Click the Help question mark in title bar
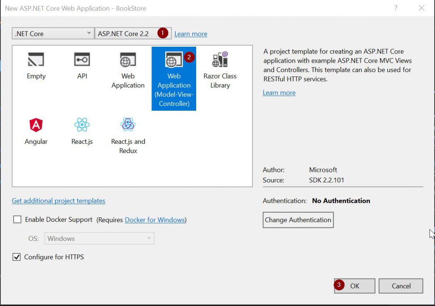 click(396, 8)
